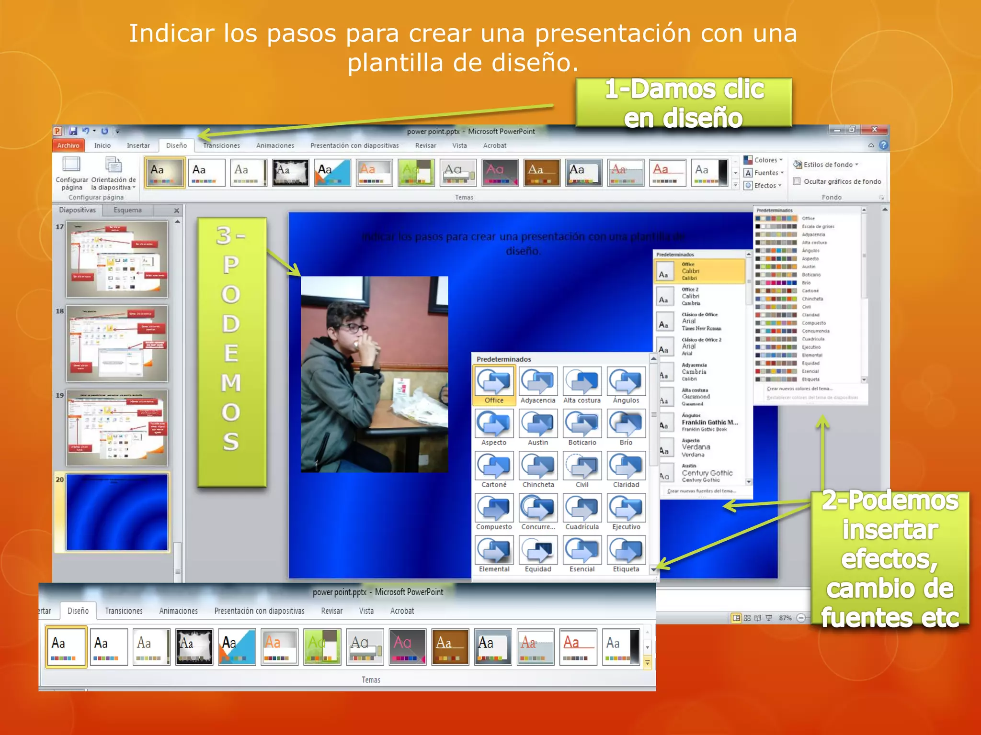Viewport: 981px width, 735px height.
Task: Open the Colores dropdown
Action: pos(763,160)
